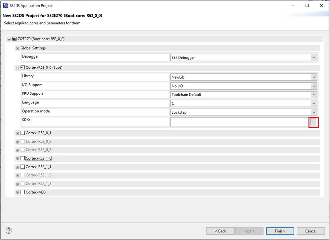Expand the Cortex-R52_1_2 section
The height and width of the screenshot is (240, 330).
tap(18, 175)
